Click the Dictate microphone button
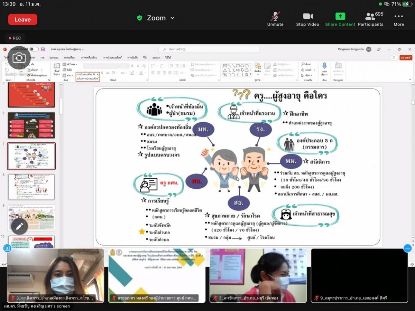The image size is (415, 311). click(x=324, y=69)
